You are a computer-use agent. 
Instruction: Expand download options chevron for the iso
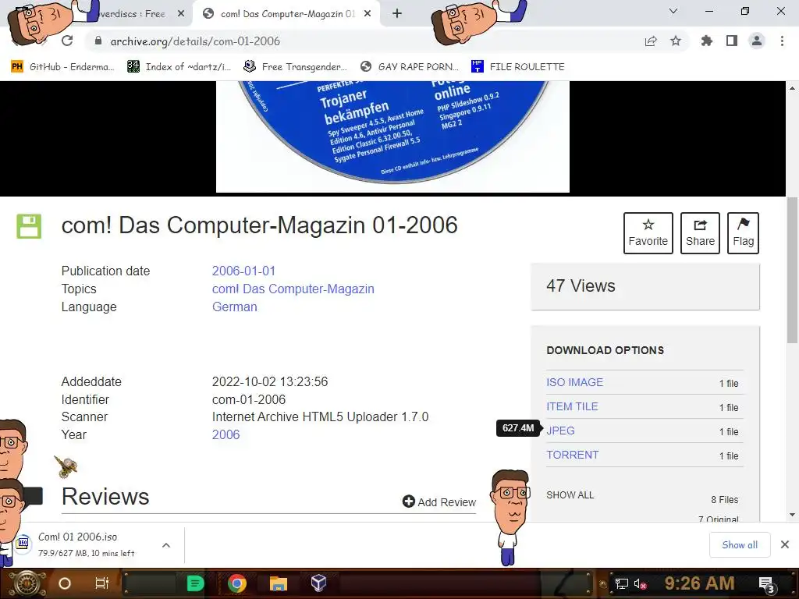166,545
